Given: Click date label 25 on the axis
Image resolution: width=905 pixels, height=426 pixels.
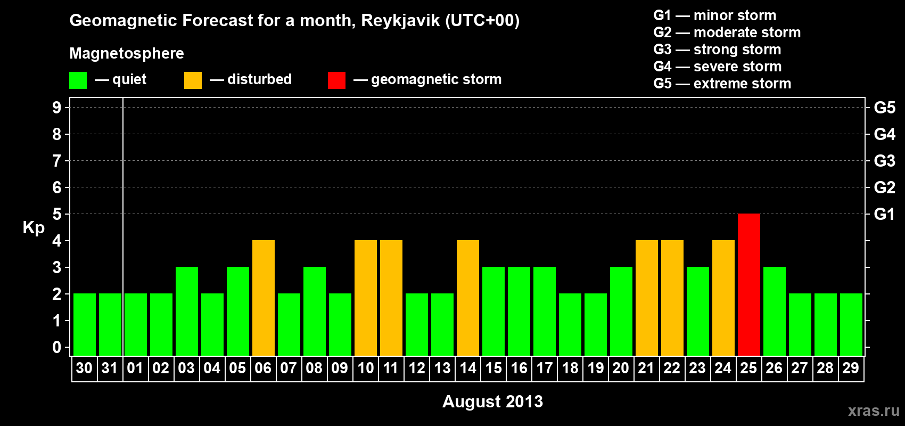Looking at the screenshot, I should (748, 368).
